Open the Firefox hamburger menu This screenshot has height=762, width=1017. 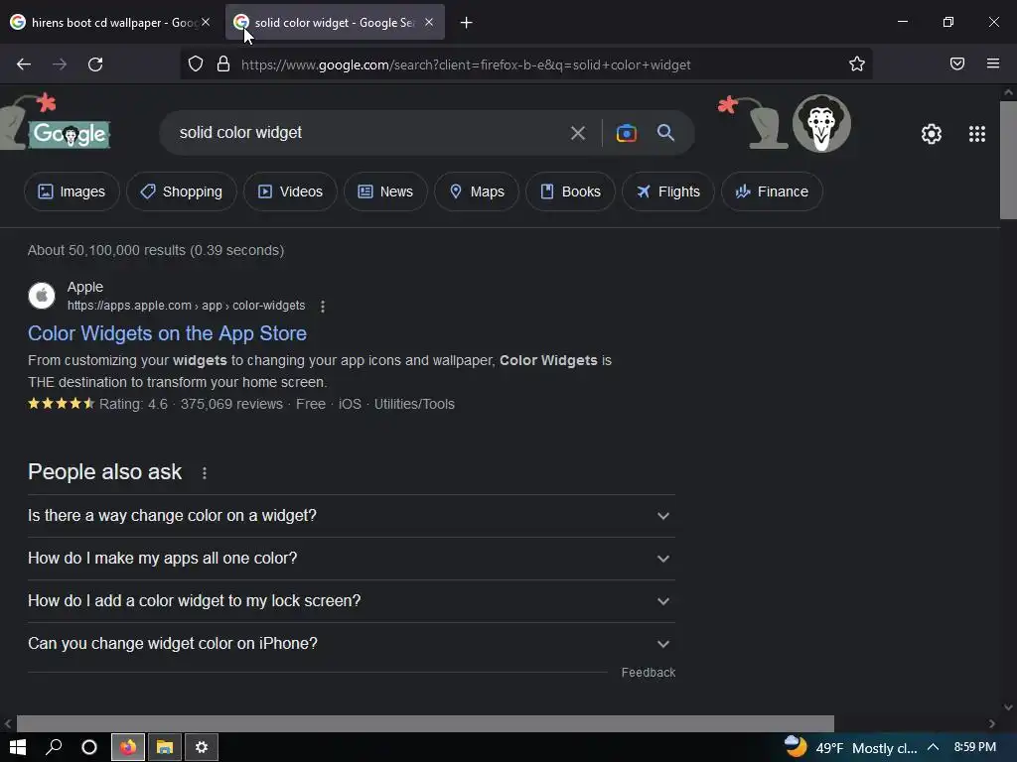click(992, 63)
